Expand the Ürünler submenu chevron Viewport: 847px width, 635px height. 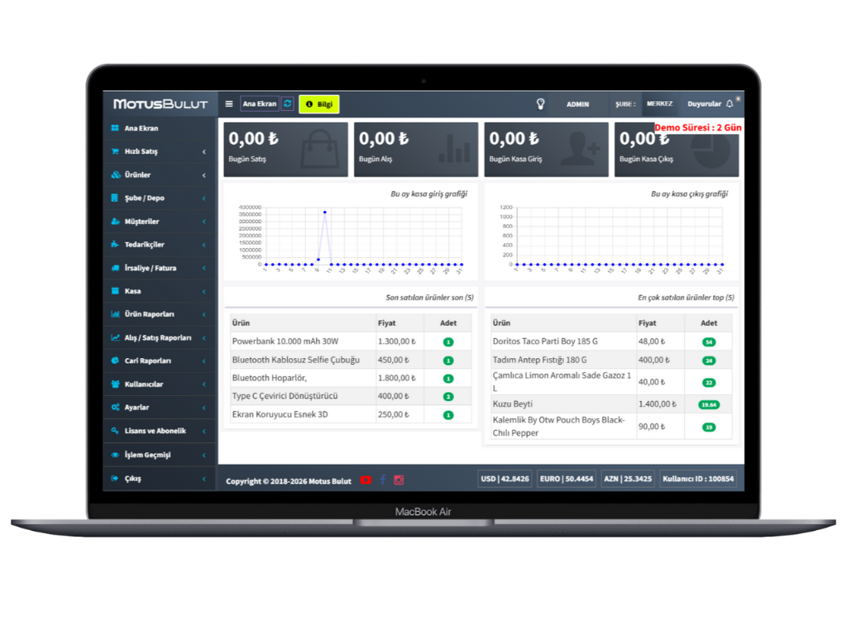point(204,175)
